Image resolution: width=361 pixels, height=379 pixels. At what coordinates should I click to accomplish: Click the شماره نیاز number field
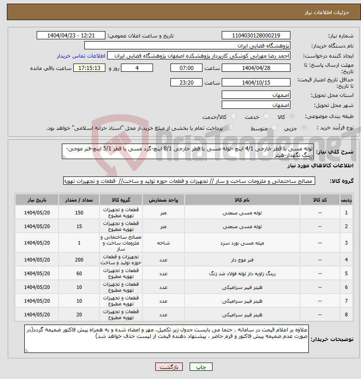[x=256, y=35]
